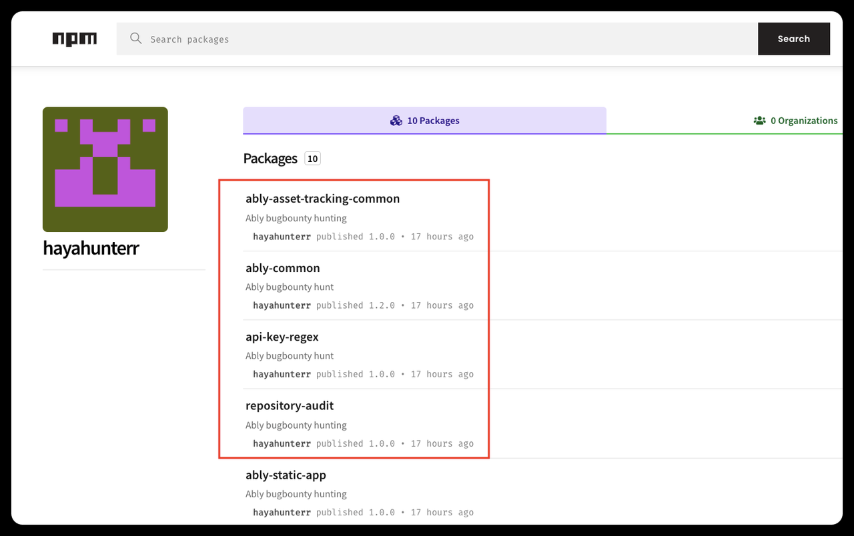Open the repository-audit package link

coord(290,405)
